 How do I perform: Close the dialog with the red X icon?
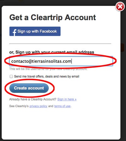(120, 7)
